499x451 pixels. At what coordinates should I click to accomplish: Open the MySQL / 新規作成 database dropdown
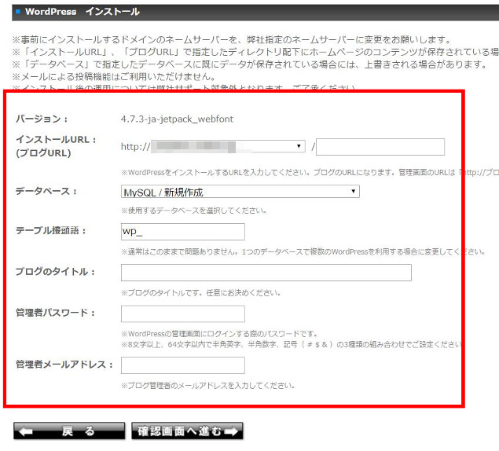point(240,192)
